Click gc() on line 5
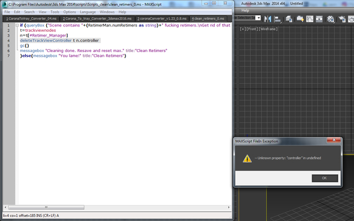 click(25, 46)
